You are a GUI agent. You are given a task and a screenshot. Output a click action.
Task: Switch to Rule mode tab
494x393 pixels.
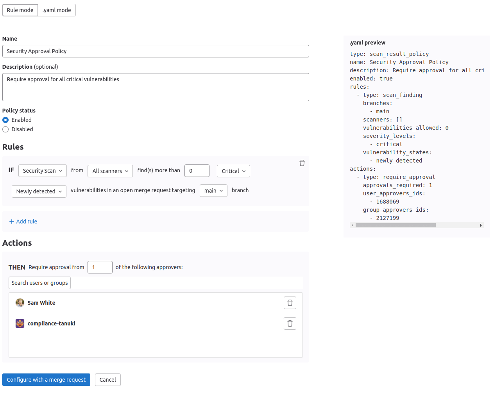[x=20, y=10]
